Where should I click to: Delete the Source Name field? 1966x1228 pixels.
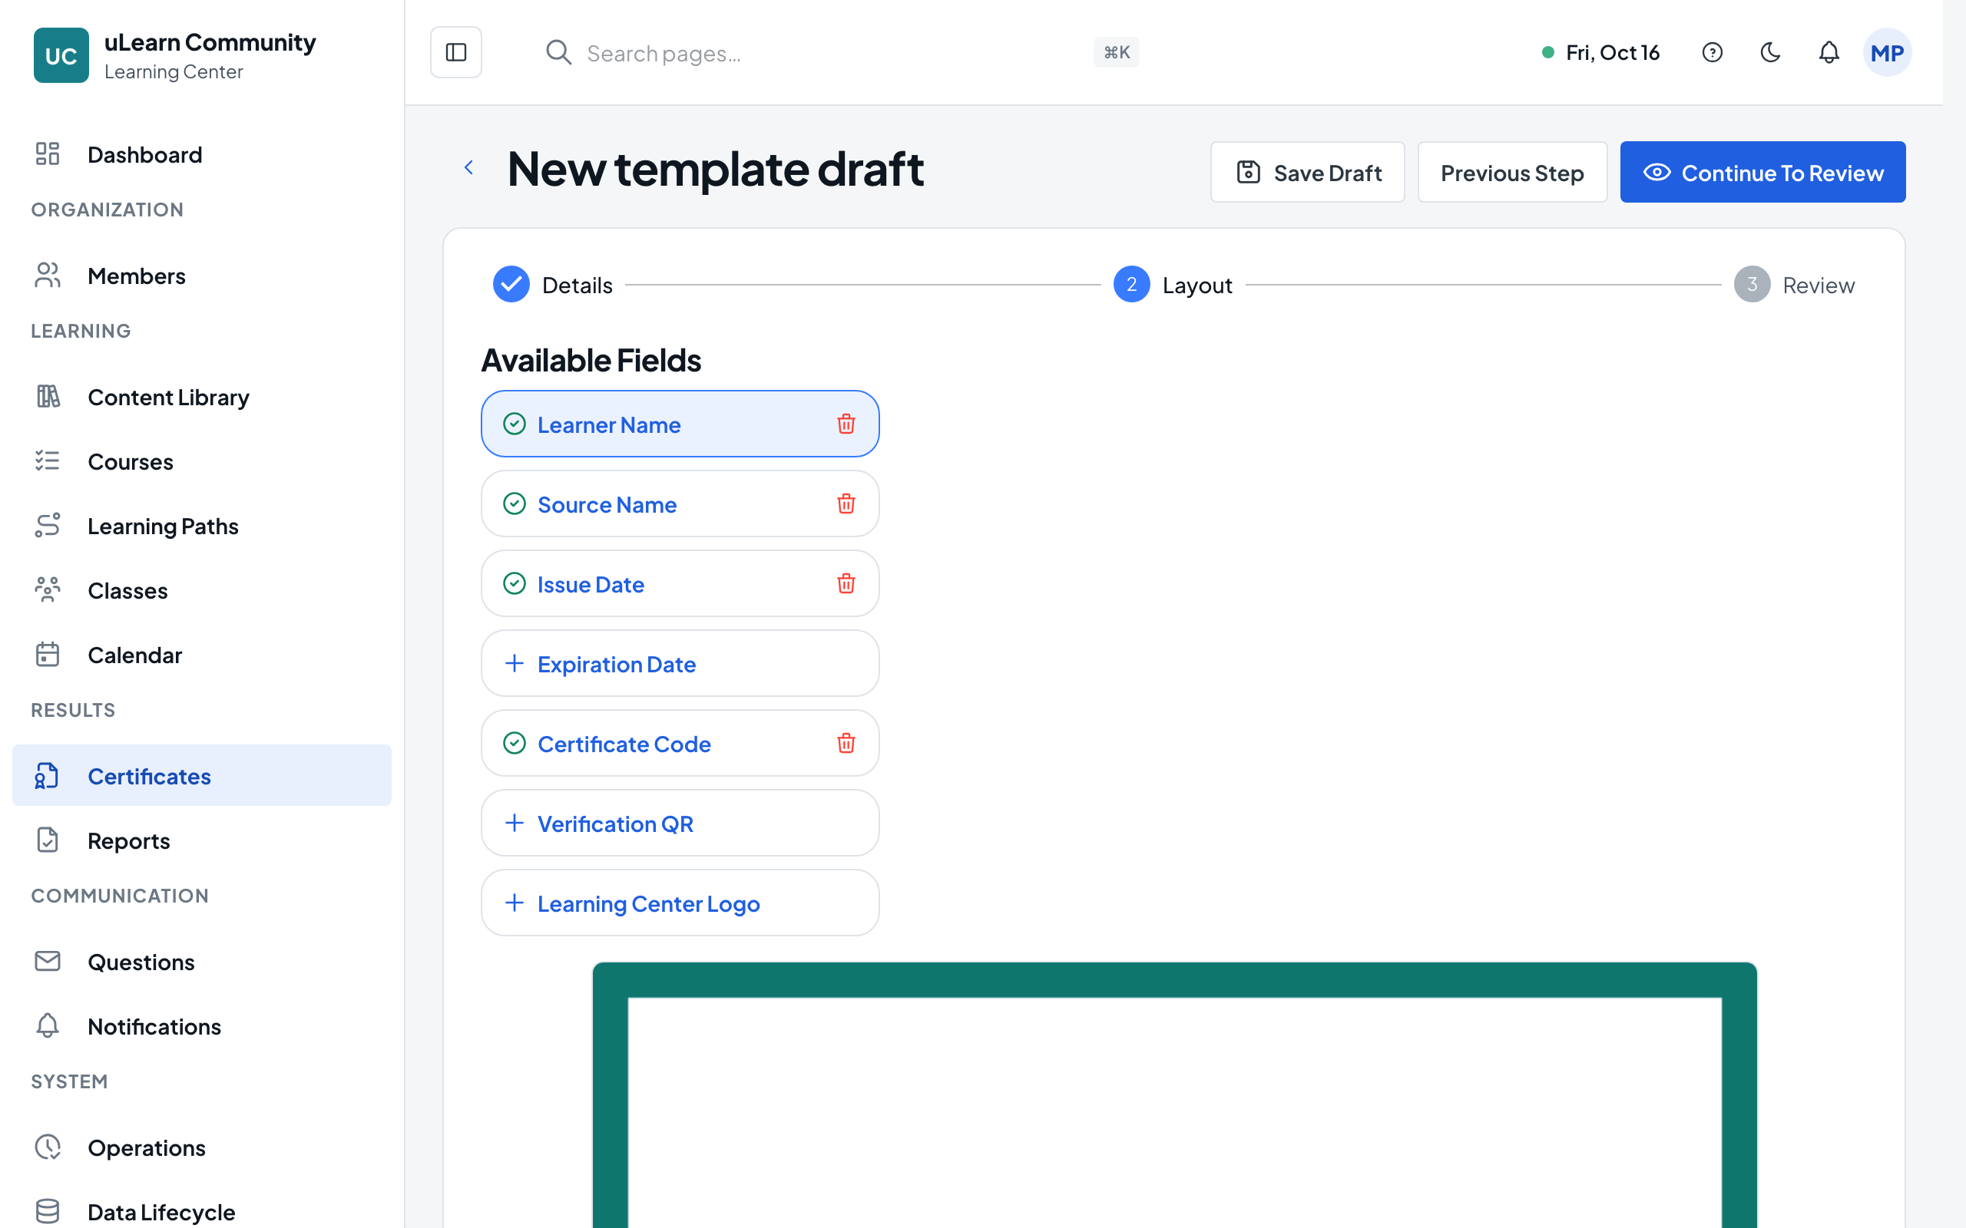[846, 503]
